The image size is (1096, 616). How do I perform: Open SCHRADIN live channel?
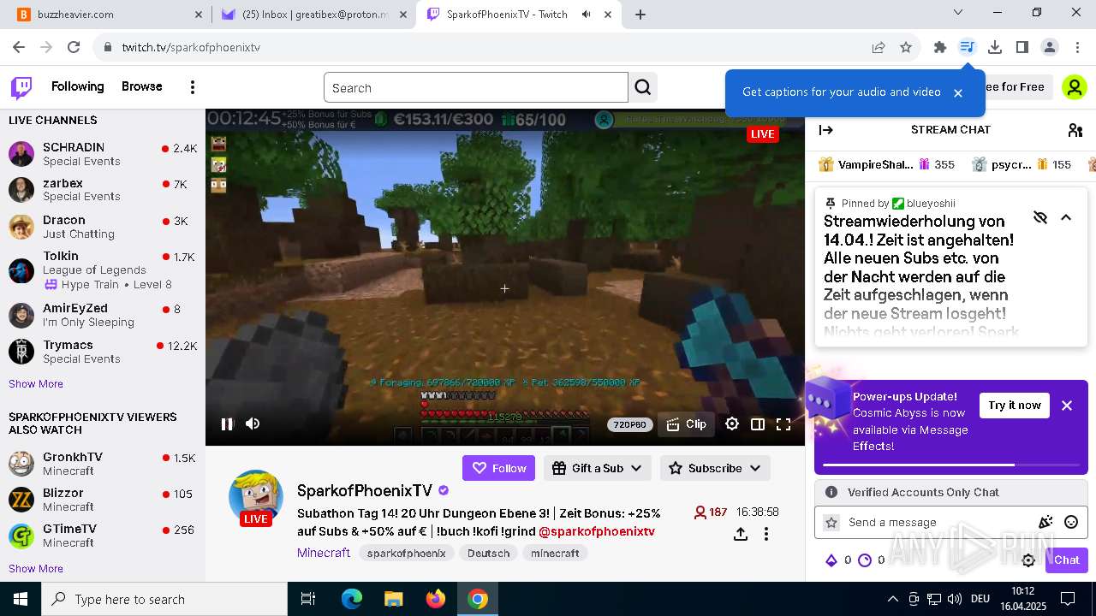103,154
